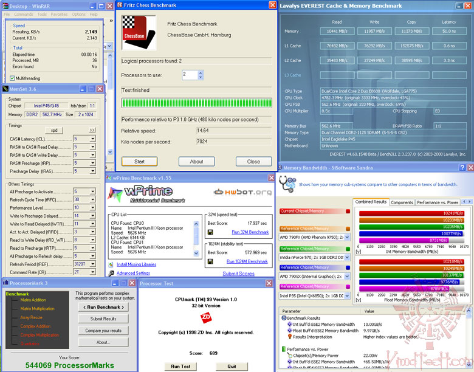Click the Run Benchmark button in ProcessorMark
The height and width of the screenshot is (372, 474).
click(103, 307)
